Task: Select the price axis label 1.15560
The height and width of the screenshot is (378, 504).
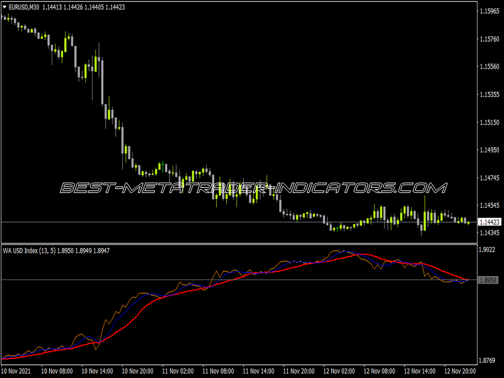Action: (490, 67)
